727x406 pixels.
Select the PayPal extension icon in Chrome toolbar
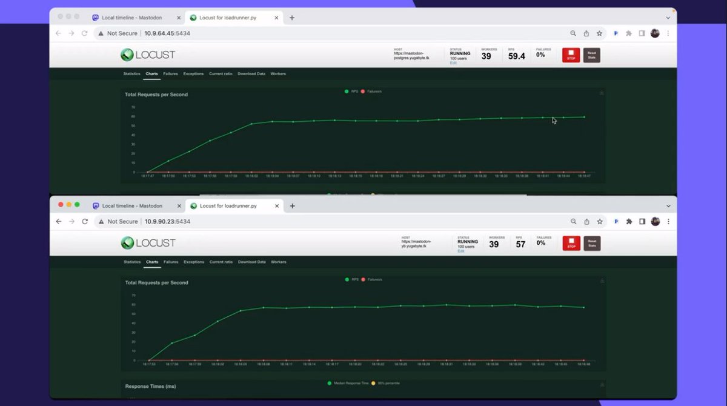coord(616,33)
